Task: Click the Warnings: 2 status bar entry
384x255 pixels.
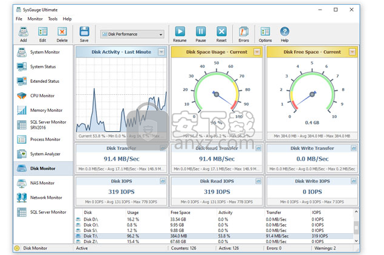Action: pos(325,248)
